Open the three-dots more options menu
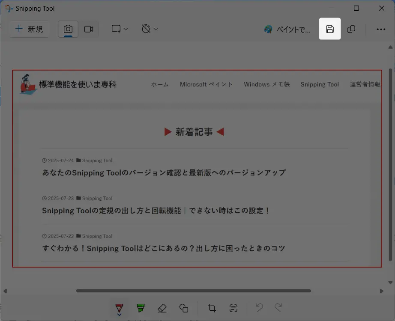The width and height of the screenshot is (395, 321). pos(381,29)
